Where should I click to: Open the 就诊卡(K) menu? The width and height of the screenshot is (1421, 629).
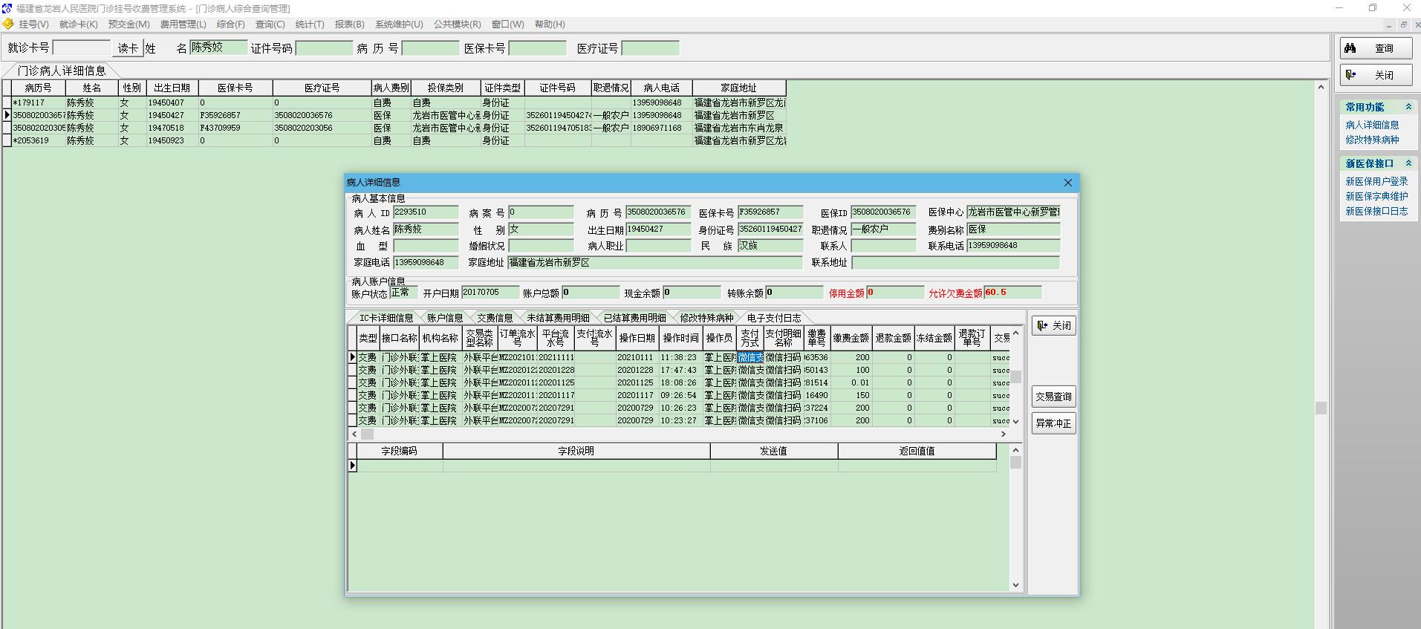click(78, 25)
